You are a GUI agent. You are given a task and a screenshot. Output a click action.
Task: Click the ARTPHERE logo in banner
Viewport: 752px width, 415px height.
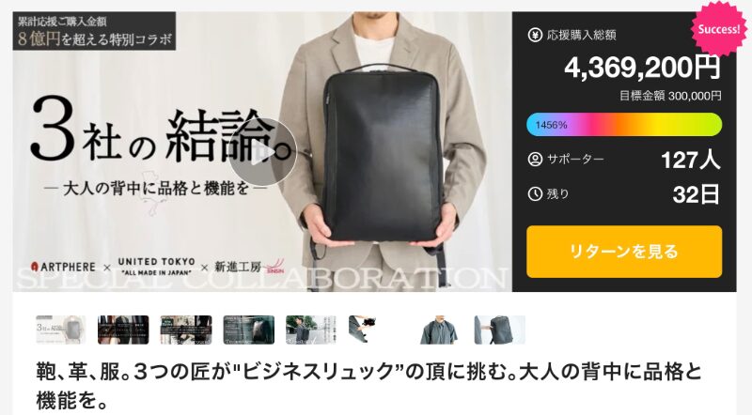[63, 267]
